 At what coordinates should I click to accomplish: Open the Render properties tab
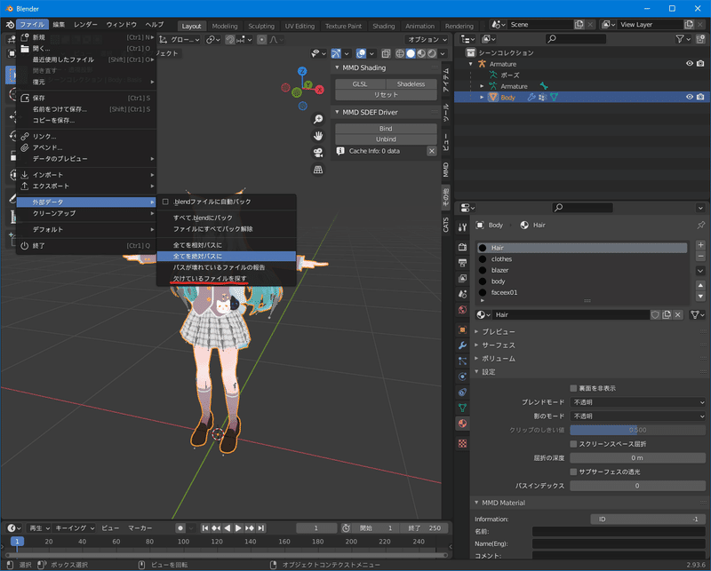[462, 247]
